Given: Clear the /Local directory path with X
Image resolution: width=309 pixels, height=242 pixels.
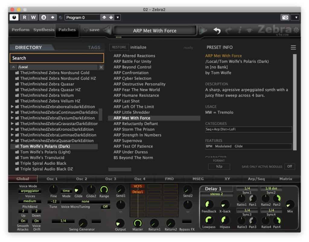Looking at the screenshot, I should [101, 67].
